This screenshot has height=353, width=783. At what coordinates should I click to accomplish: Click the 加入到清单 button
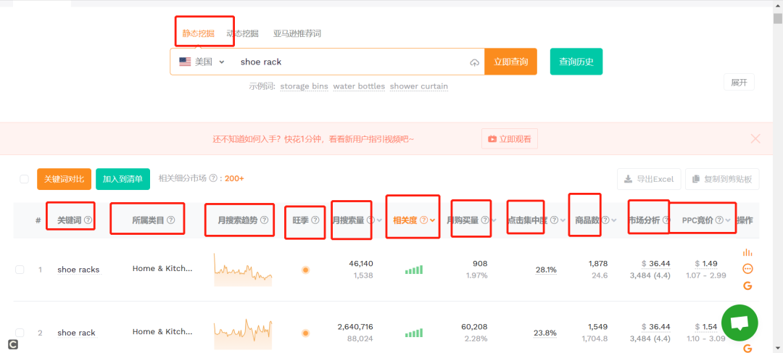(x=123, y=179)
